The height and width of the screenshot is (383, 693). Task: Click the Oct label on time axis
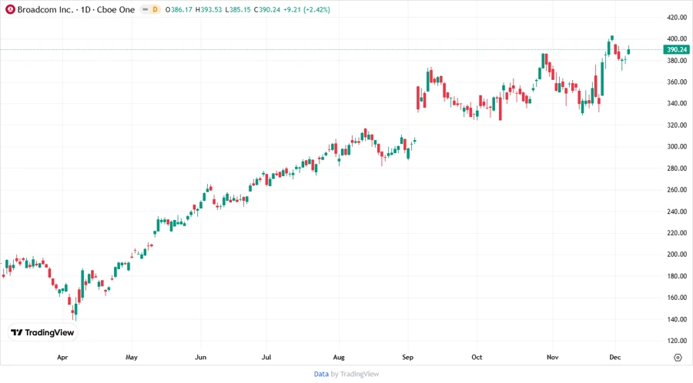tap(477, 357)
